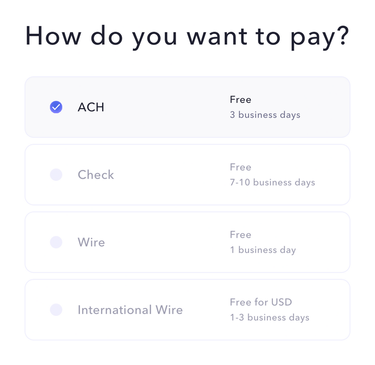
Task: Click the 7-10 business days delivery text
Action: click(273, 182)
